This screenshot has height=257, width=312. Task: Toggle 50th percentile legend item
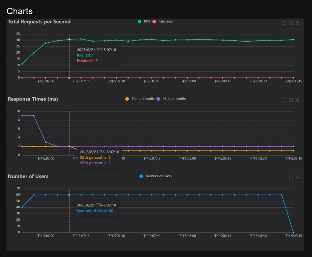[143, 99]
